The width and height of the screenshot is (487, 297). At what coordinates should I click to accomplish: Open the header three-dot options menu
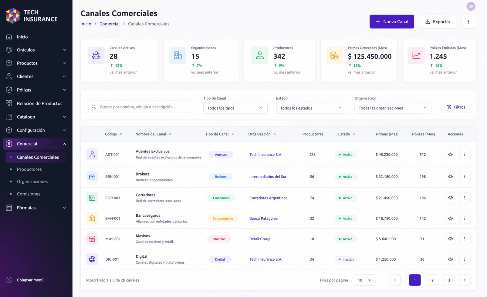coord(468,22)
